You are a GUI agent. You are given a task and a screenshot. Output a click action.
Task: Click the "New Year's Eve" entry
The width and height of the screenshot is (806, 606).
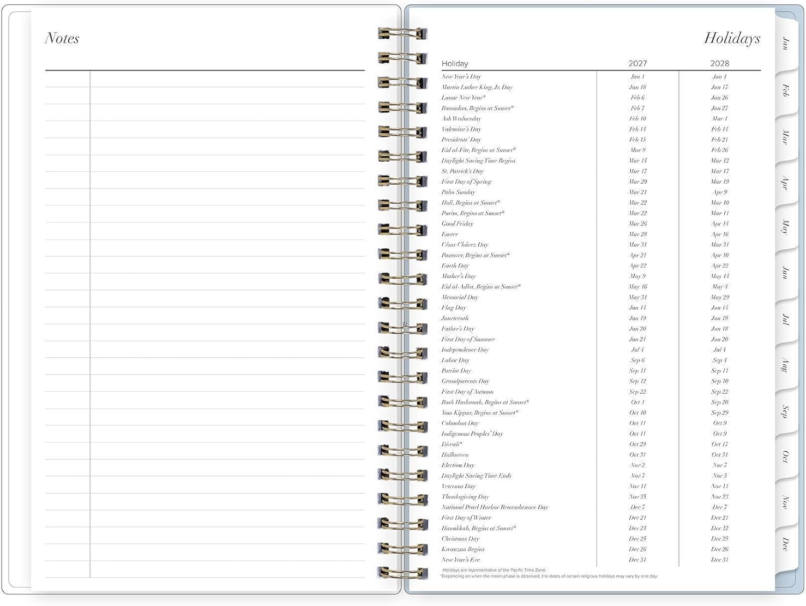click(460, 559)
